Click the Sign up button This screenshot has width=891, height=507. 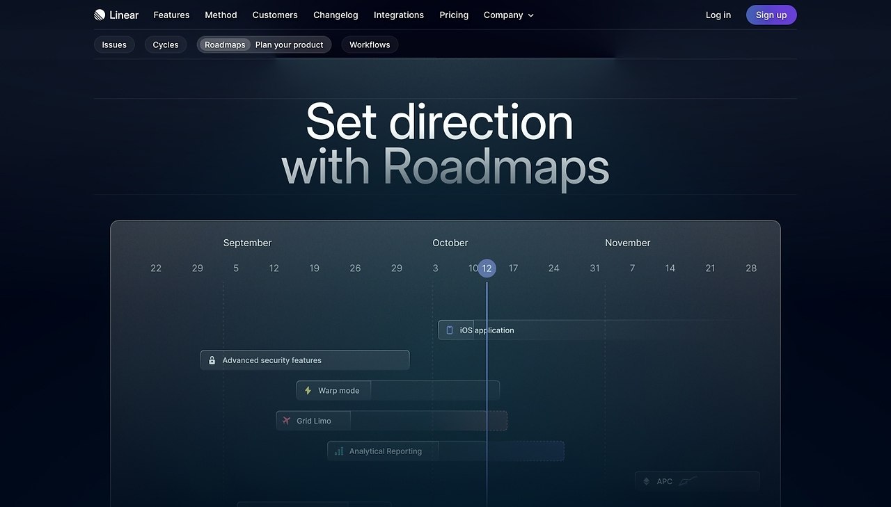[771, 15]
